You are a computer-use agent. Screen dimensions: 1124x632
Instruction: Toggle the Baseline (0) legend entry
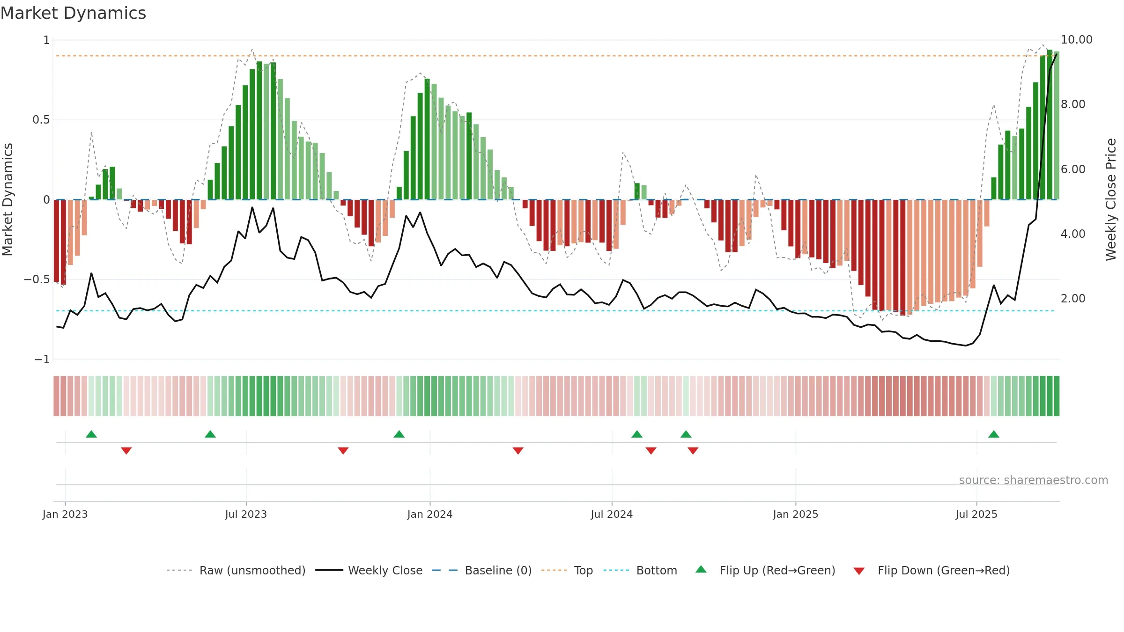pyautogui.click(x=481, y=570)
